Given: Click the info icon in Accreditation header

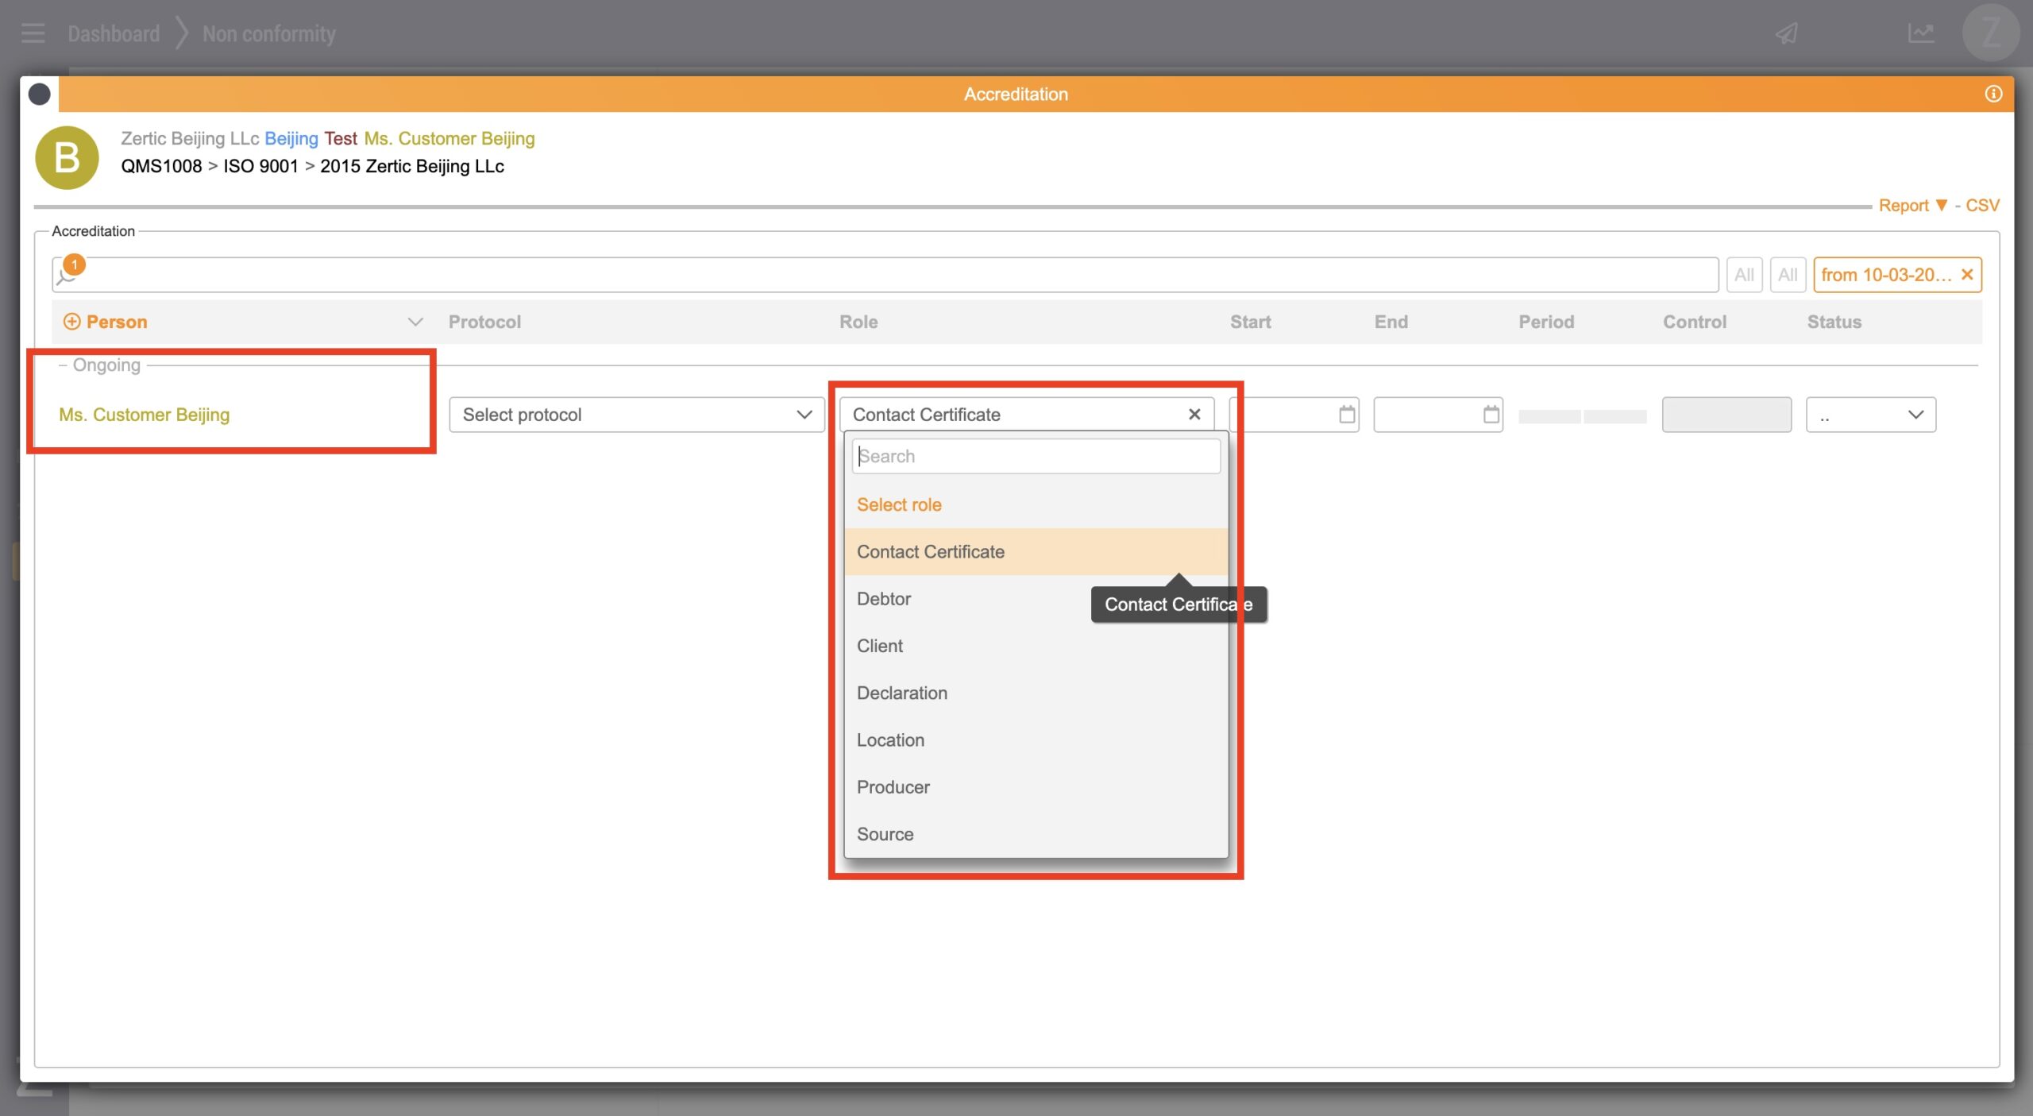Looking at the screenshot, I should 1992,94.
